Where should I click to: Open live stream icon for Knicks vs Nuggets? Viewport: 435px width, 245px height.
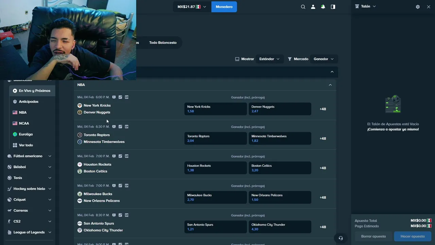tap(114, 97)
